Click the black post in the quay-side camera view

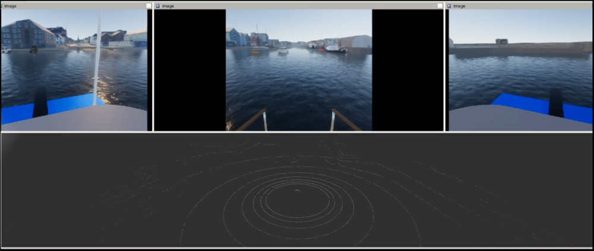(x=555, y=103)
